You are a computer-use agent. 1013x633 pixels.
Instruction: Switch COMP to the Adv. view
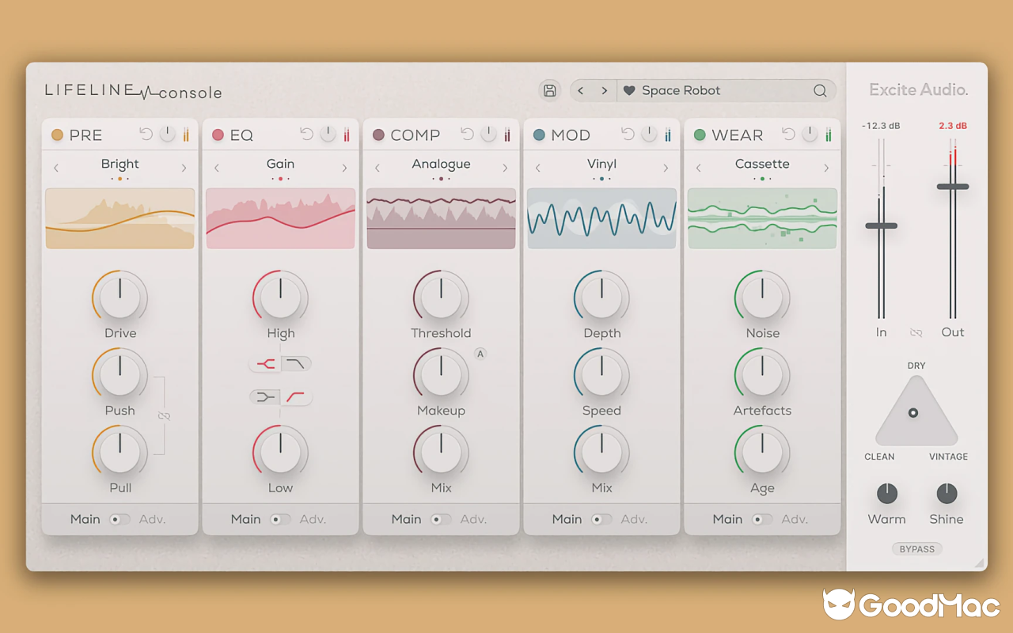pos(473,519)
